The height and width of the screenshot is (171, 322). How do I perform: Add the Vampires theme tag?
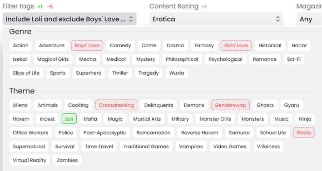click(x=191, y=147)
